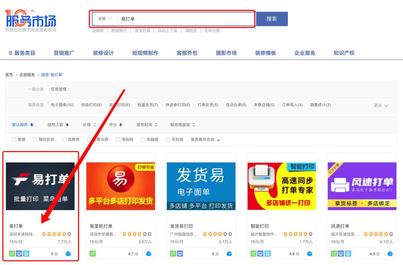Screen dimensions: 403x265
Task: Switch to the 客服外包 category tab
Action: pyautogui.click(x=187, y=53)
